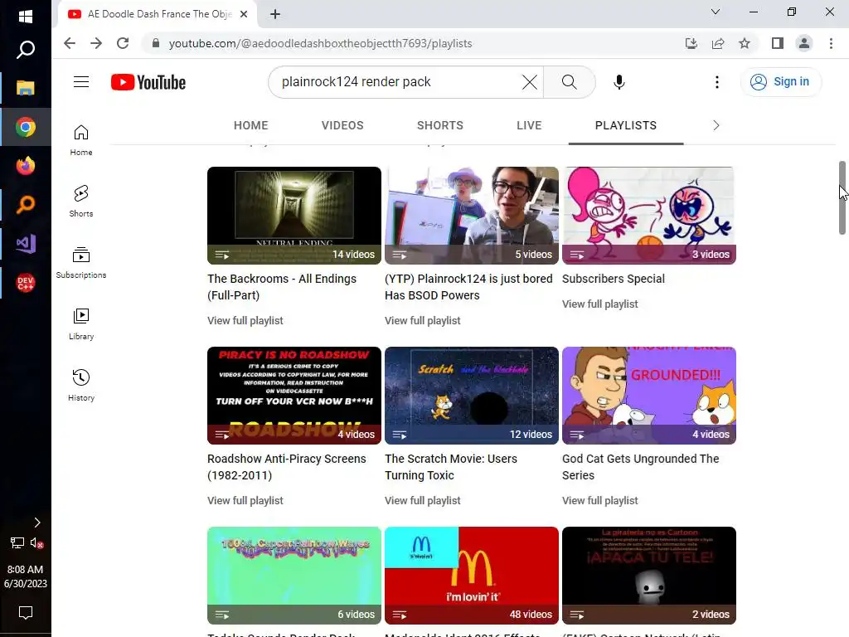This screenshot has height=637, width=849.
Task: View full playlist for God Cat Gets Ungrounded
Action: click(600, 501)
